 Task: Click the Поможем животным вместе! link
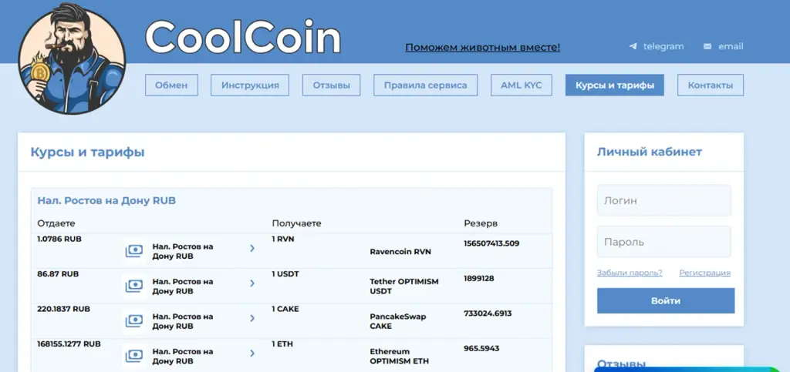(x=483, y=47)
